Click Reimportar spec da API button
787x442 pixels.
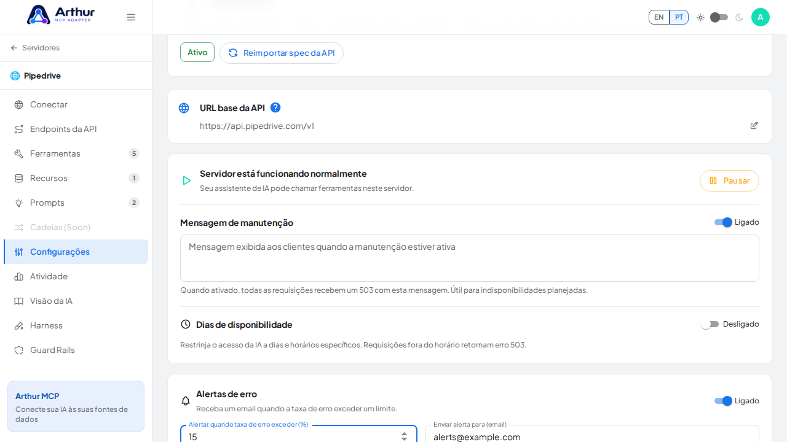pos(282,53)
